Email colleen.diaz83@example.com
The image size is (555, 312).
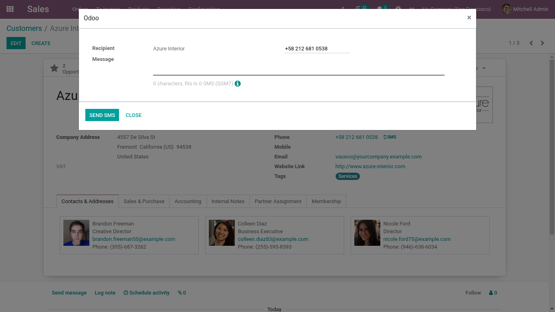tap(273, 239)
